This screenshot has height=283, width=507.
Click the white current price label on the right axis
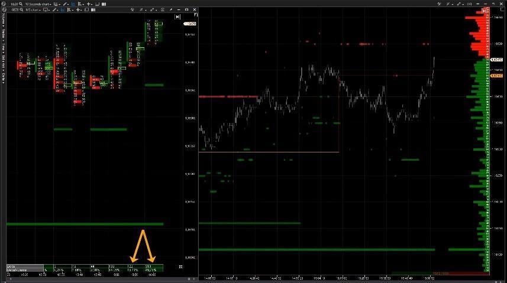point(498,60)
